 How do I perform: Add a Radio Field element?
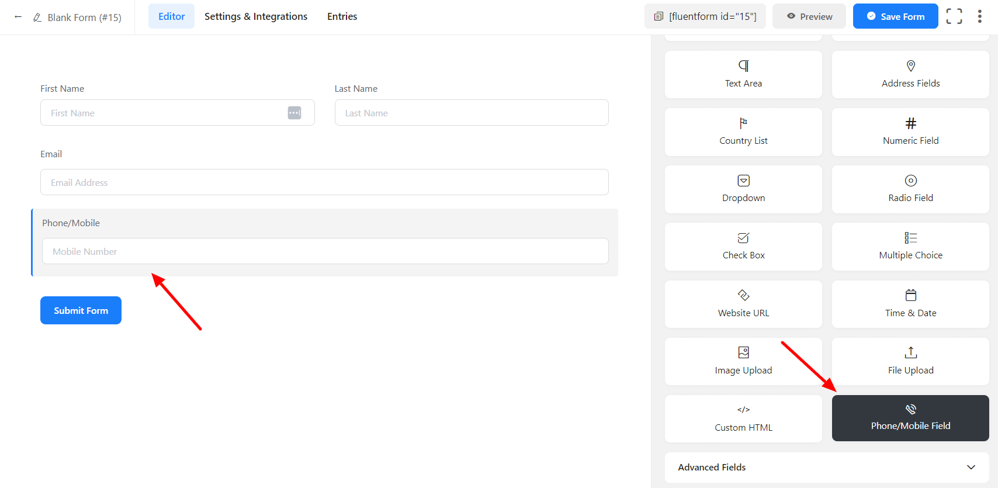tap(910, 189)
